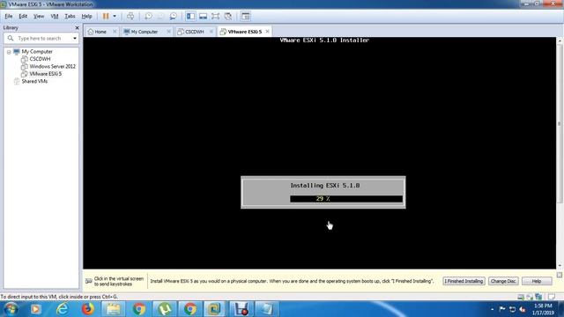
Task: Toggle the library sidebar view icon
Action: pyautogui.click(x=190, y=16)
